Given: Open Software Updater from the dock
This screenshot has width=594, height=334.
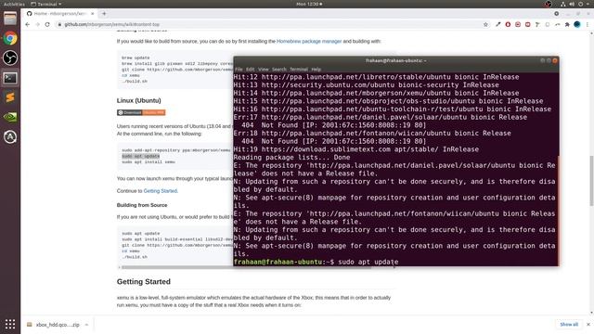Looking at the screenshot, I should (10, 137).
